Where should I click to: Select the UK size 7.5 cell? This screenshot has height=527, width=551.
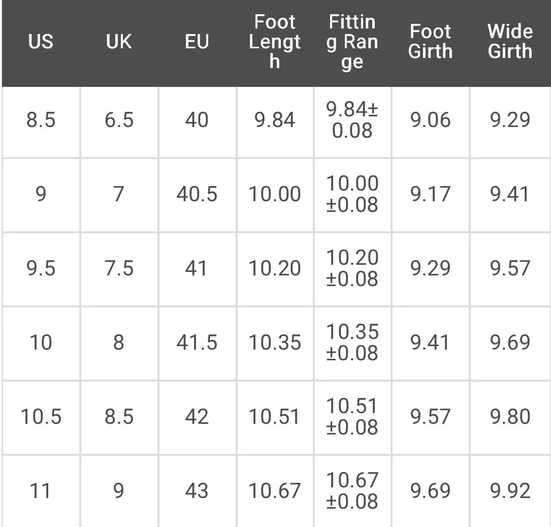click(119, 269)
